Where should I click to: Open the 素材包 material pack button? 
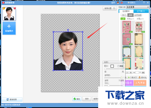(142, 77)
